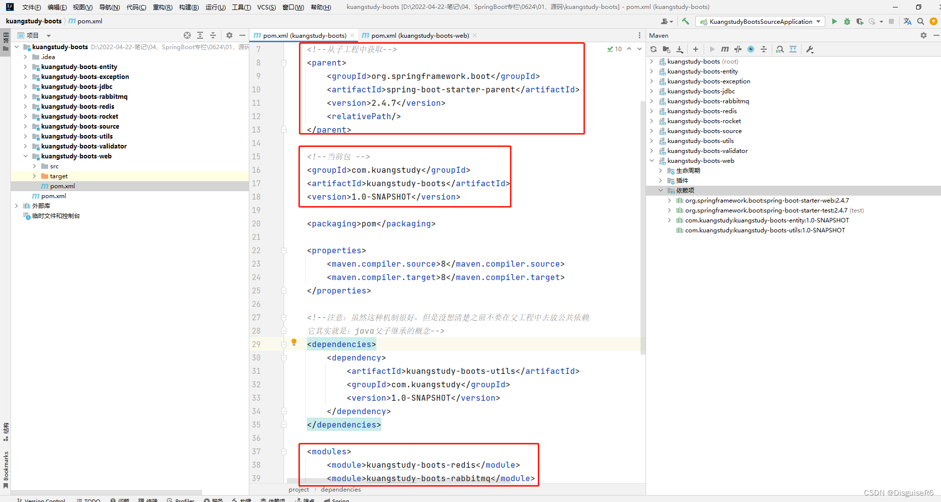Click the editor vertical scrollbar
Viewport: 941px width, 502px height.
click(x=643, y=228)
